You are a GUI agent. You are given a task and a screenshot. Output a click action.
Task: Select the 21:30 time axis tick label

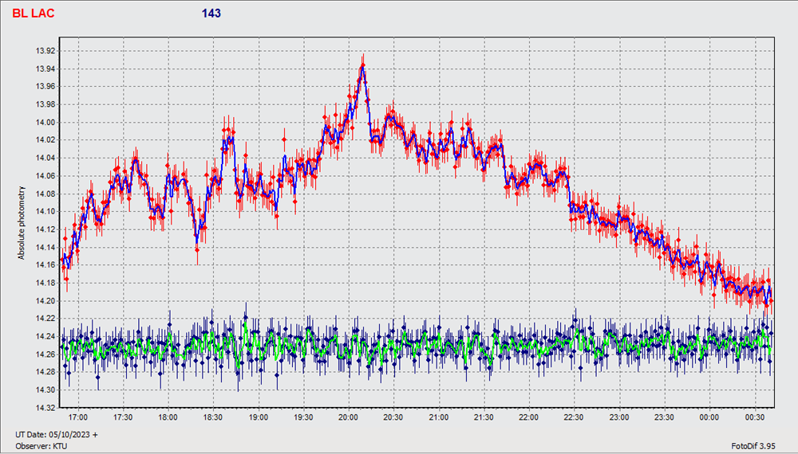(484, 417)
